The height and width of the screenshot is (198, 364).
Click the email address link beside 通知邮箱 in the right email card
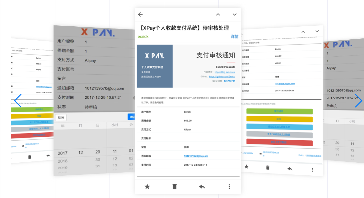click(285, 84)
